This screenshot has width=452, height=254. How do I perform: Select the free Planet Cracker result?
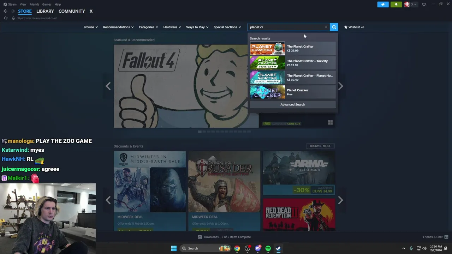293,92
